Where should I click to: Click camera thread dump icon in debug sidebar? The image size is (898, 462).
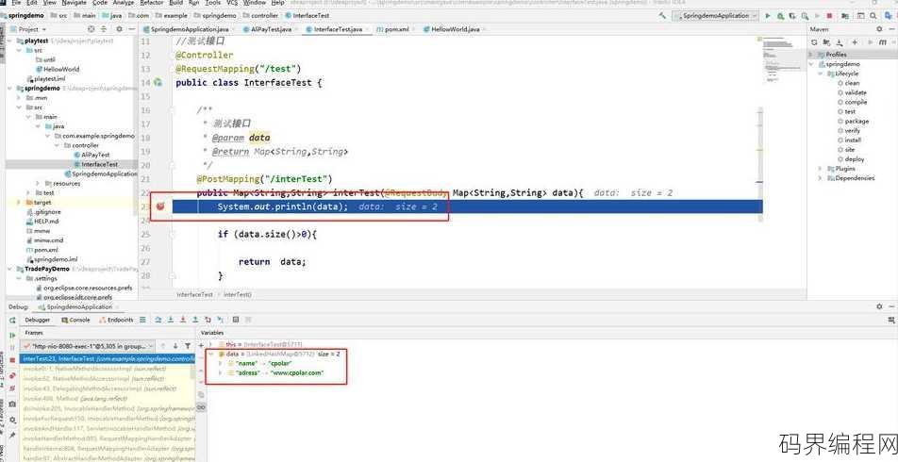[x=12, y=404]
